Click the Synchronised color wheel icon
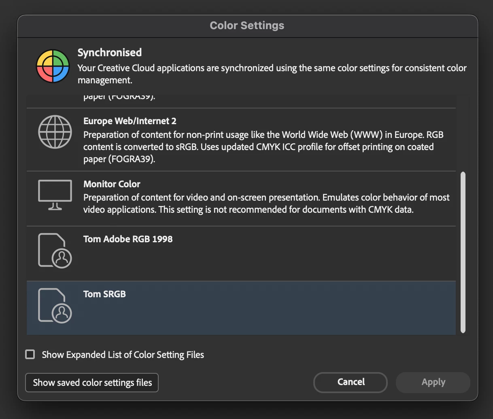This screenshot has height=419, width=493. (52, 66)
